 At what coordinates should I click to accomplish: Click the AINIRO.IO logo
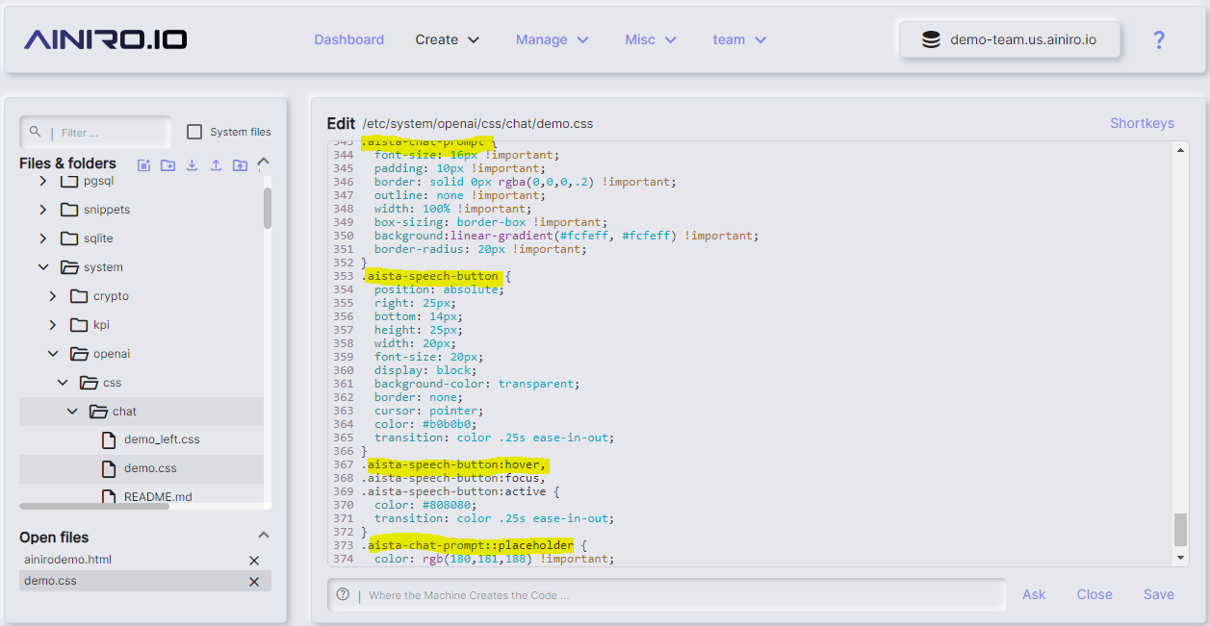pos(106,39)
